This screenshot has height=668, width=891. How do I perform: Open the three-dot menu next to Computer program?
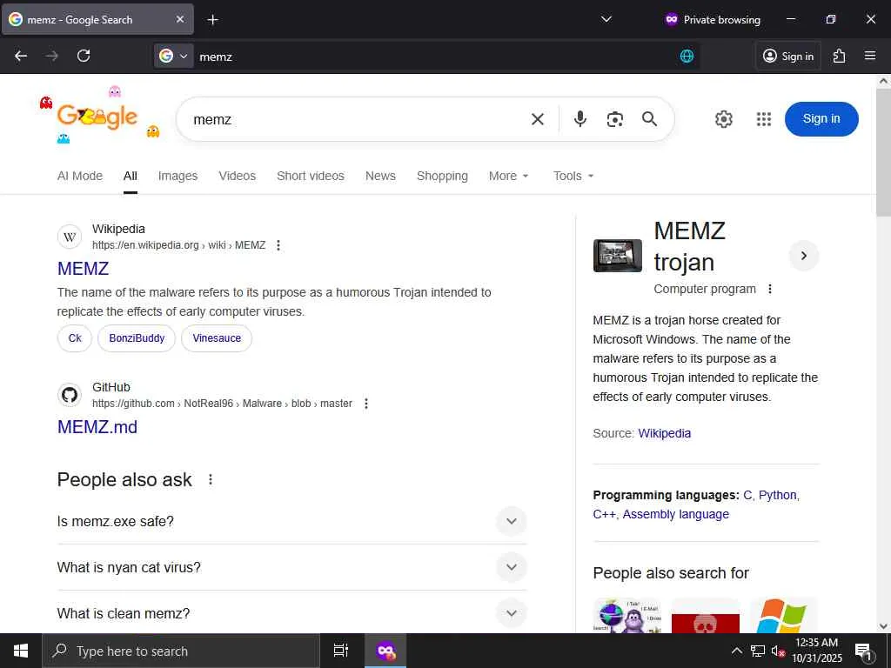click(770, 289)
